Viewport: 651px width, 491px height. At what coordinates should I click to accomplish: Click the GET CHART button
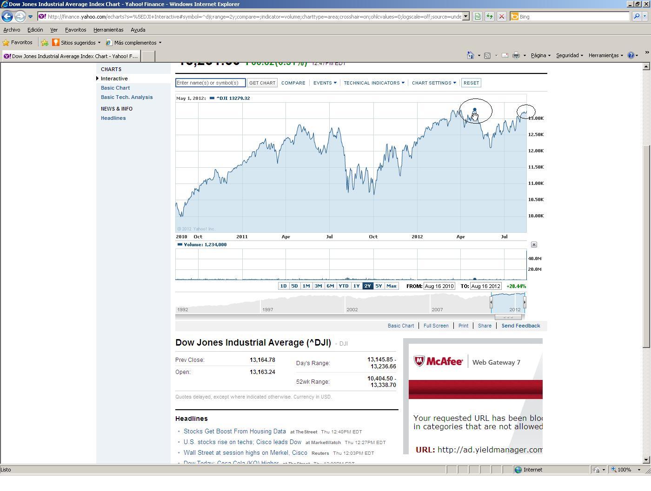(262, 83)
